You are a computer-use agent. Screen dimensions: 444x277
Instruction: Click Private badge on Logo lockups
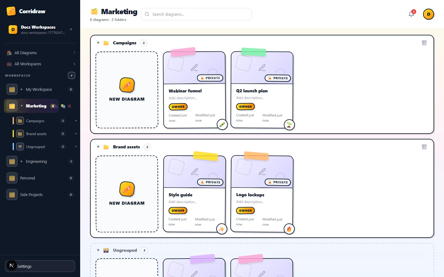tap(278, 182)
